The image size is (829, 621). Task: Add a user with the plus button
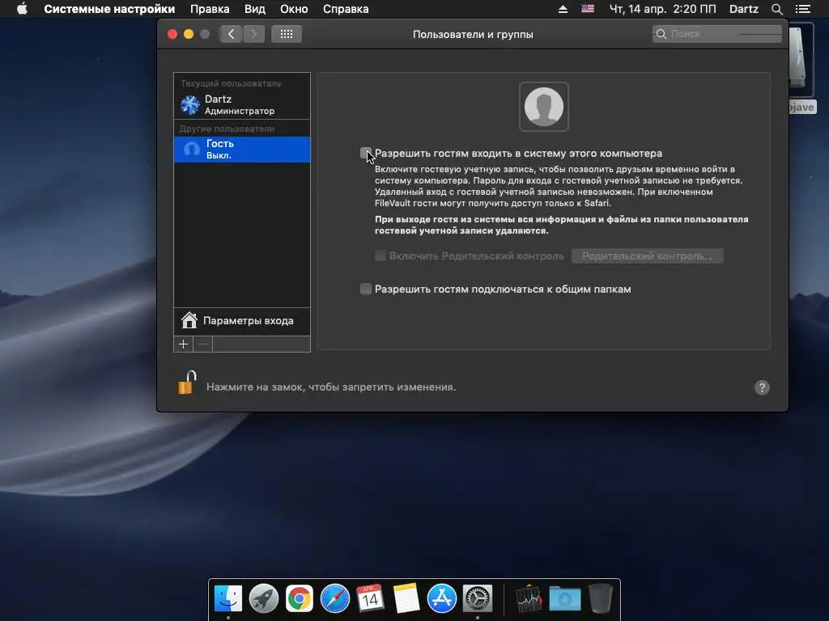tap(184, 344)
